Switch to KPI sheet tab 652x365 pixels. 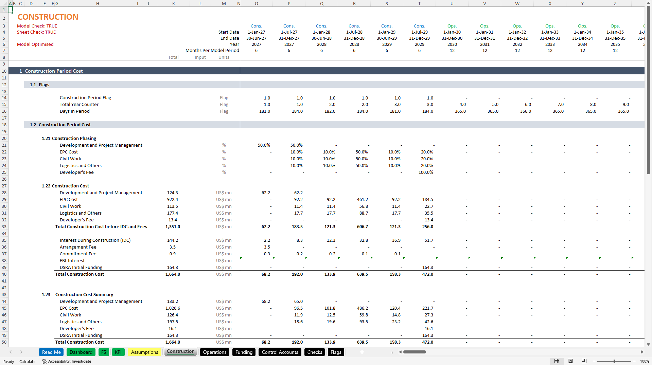tap(118, 352)
